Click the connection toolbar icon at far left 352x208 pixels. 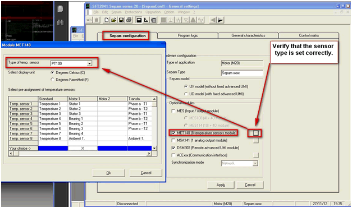click(89, 20)
